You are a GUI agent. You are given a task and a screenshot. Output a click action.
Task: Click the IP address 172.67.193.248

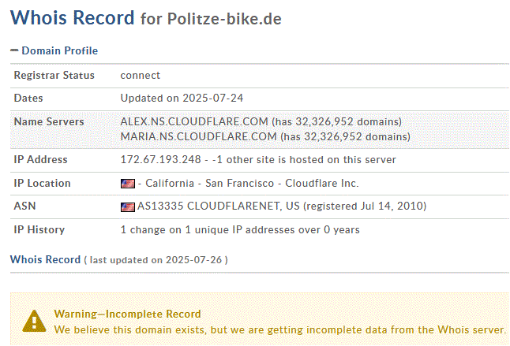point(159,160)
